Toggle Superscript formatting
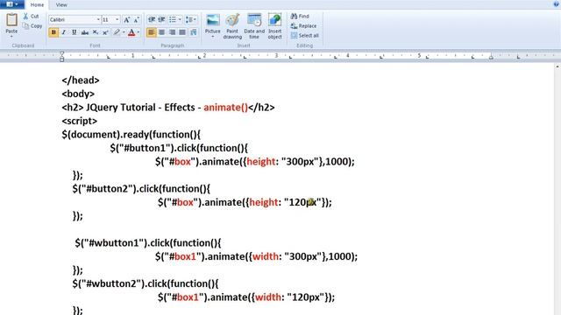The image size is (561, 315). (105, 32)
